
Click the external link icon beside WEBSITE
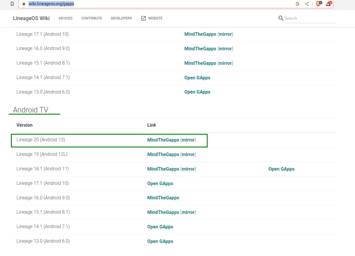point(144,18)
